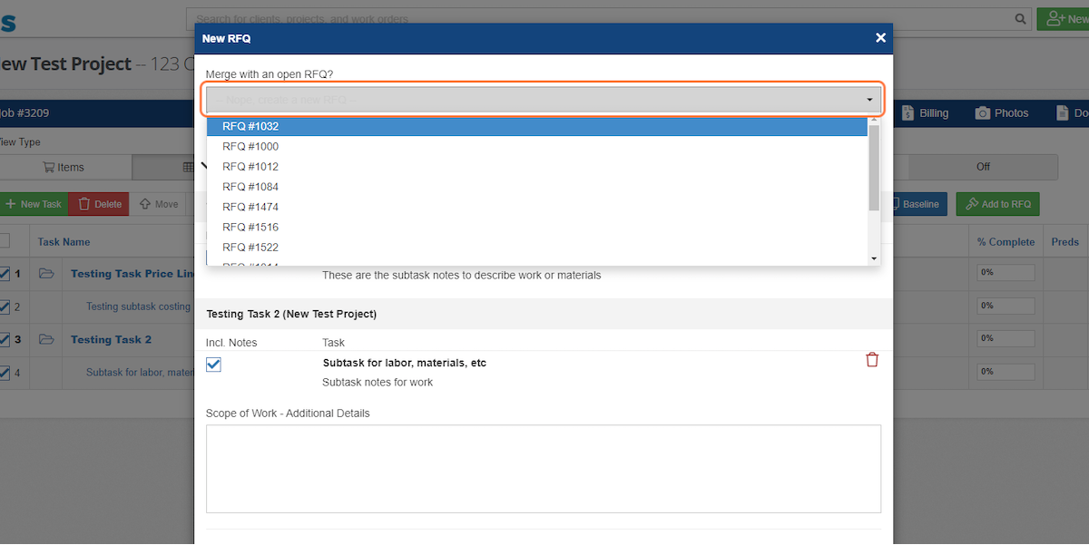This screenshot has height=545, width=1089.
Task: Uncheck Incl. Notes for labor subtask
Action: point(214,365)
